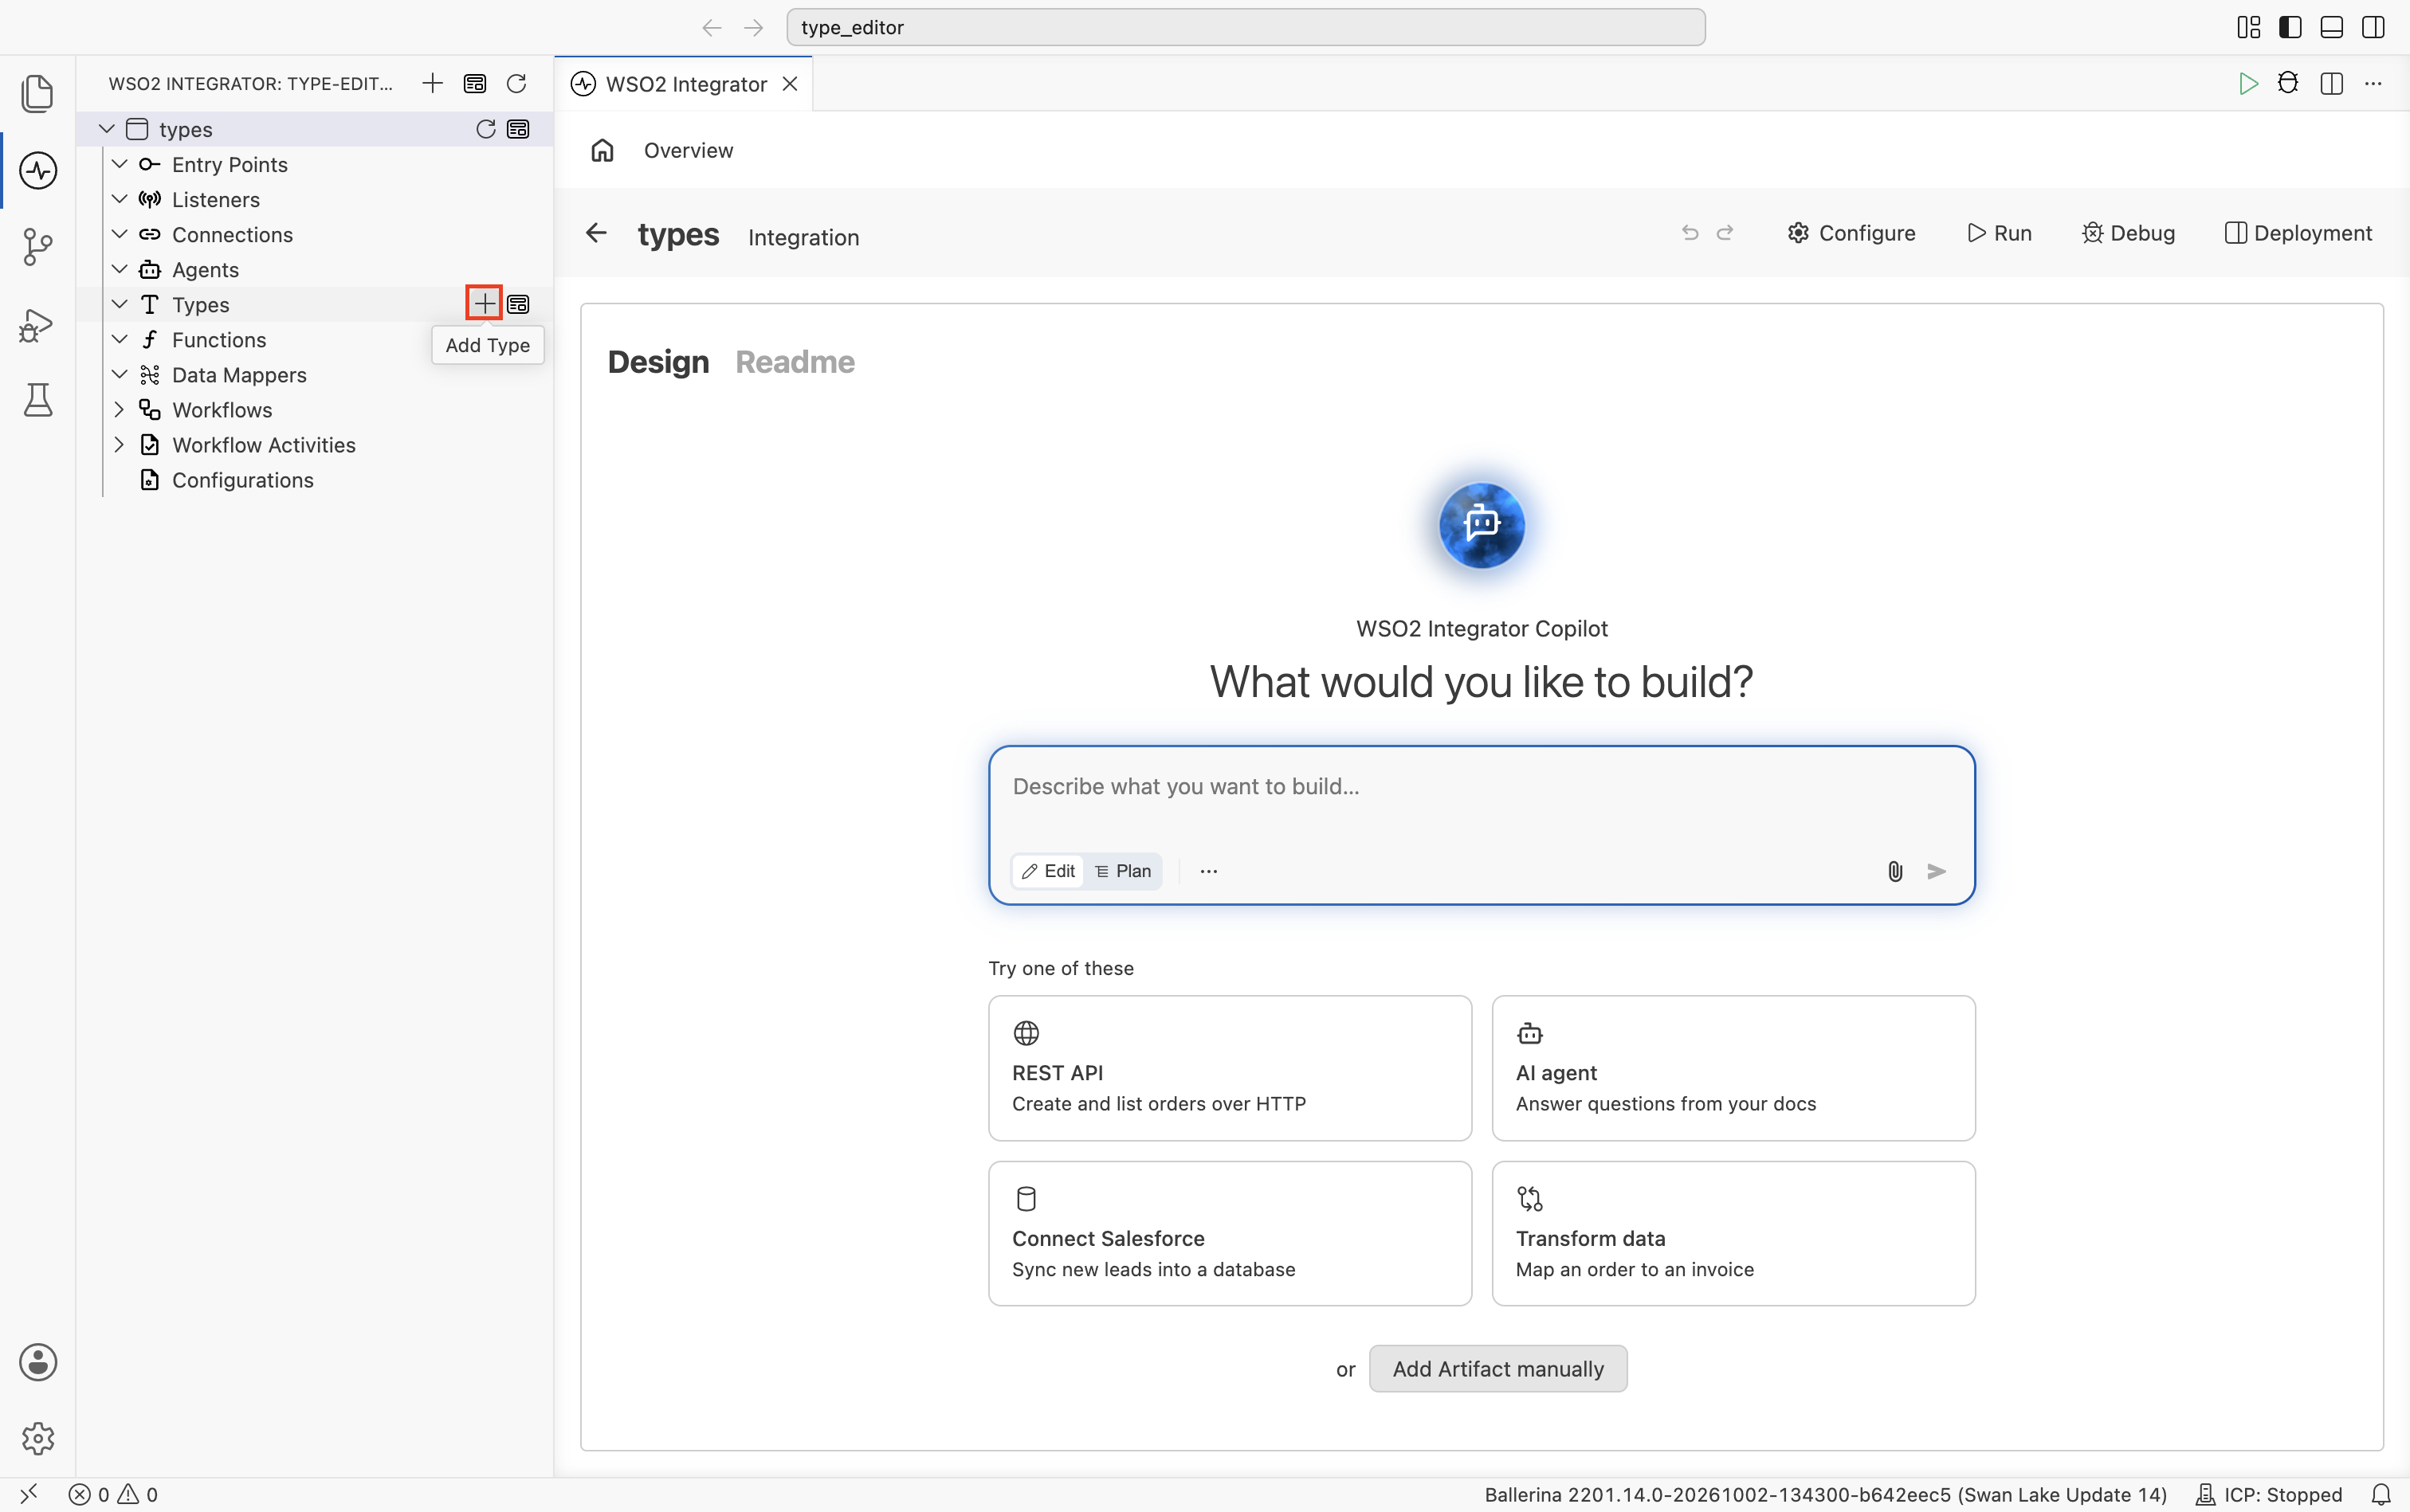This screenshot has width=2410, height=1512.
Task: Collapse the Agents node
Action: coord(119,269)
